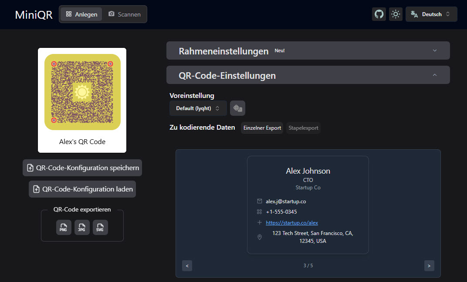Switch to the Scannen tab
The height and width of the screenshot is (282, 467).
point(125,14)
